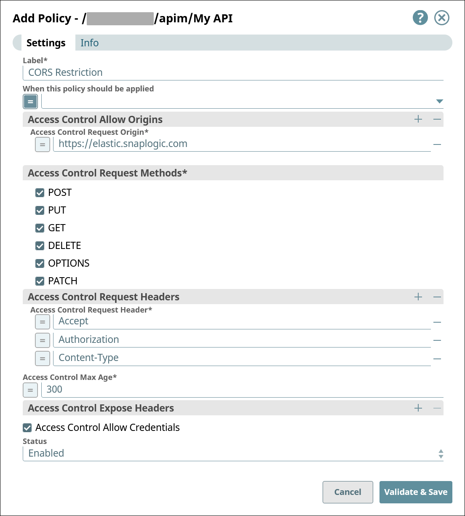This screenshot has width=465, height=516.
Task: Remove the https://elastic.snaplogic.com origin entry
Action: click(x=437, y=144)
